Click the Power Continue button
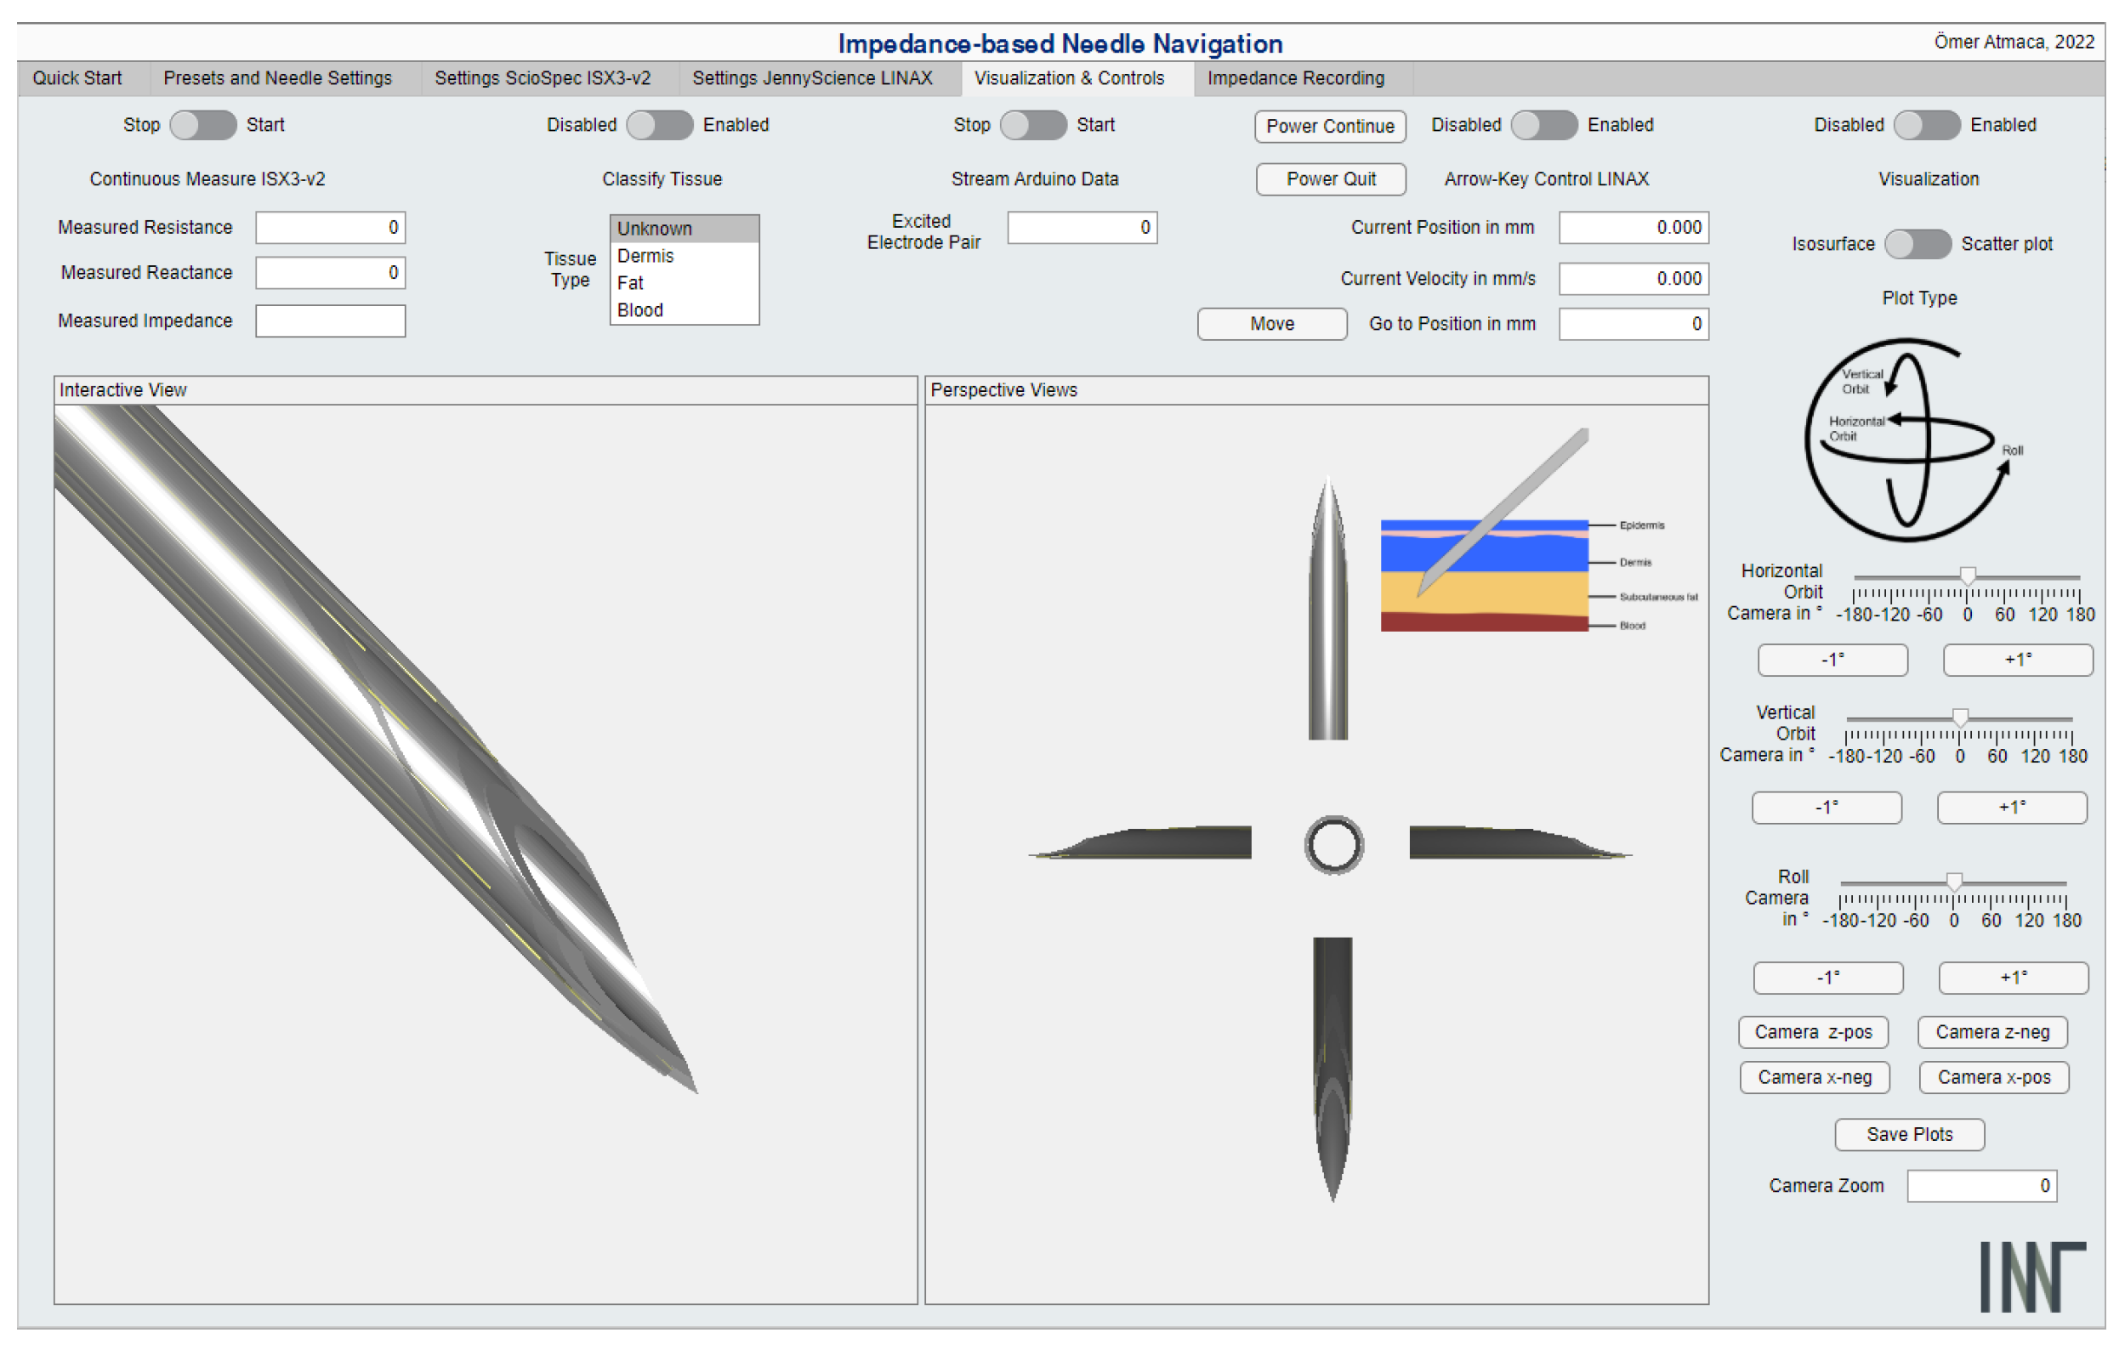The image size is (2125, 1350). [1330, 126]
